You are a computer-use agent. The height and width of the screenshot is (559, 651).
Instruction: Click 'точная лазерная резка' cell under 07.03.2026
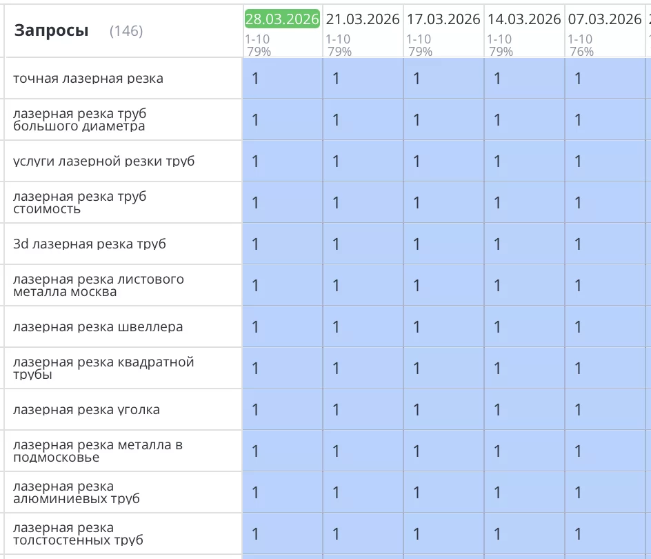(605, 79)
